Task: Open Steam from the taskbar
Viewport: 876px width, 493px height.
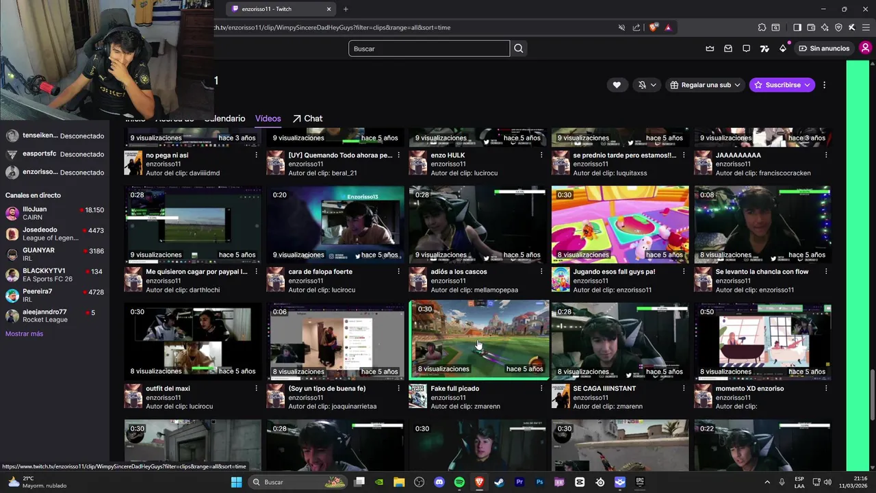Action: (x=500, y=482)
